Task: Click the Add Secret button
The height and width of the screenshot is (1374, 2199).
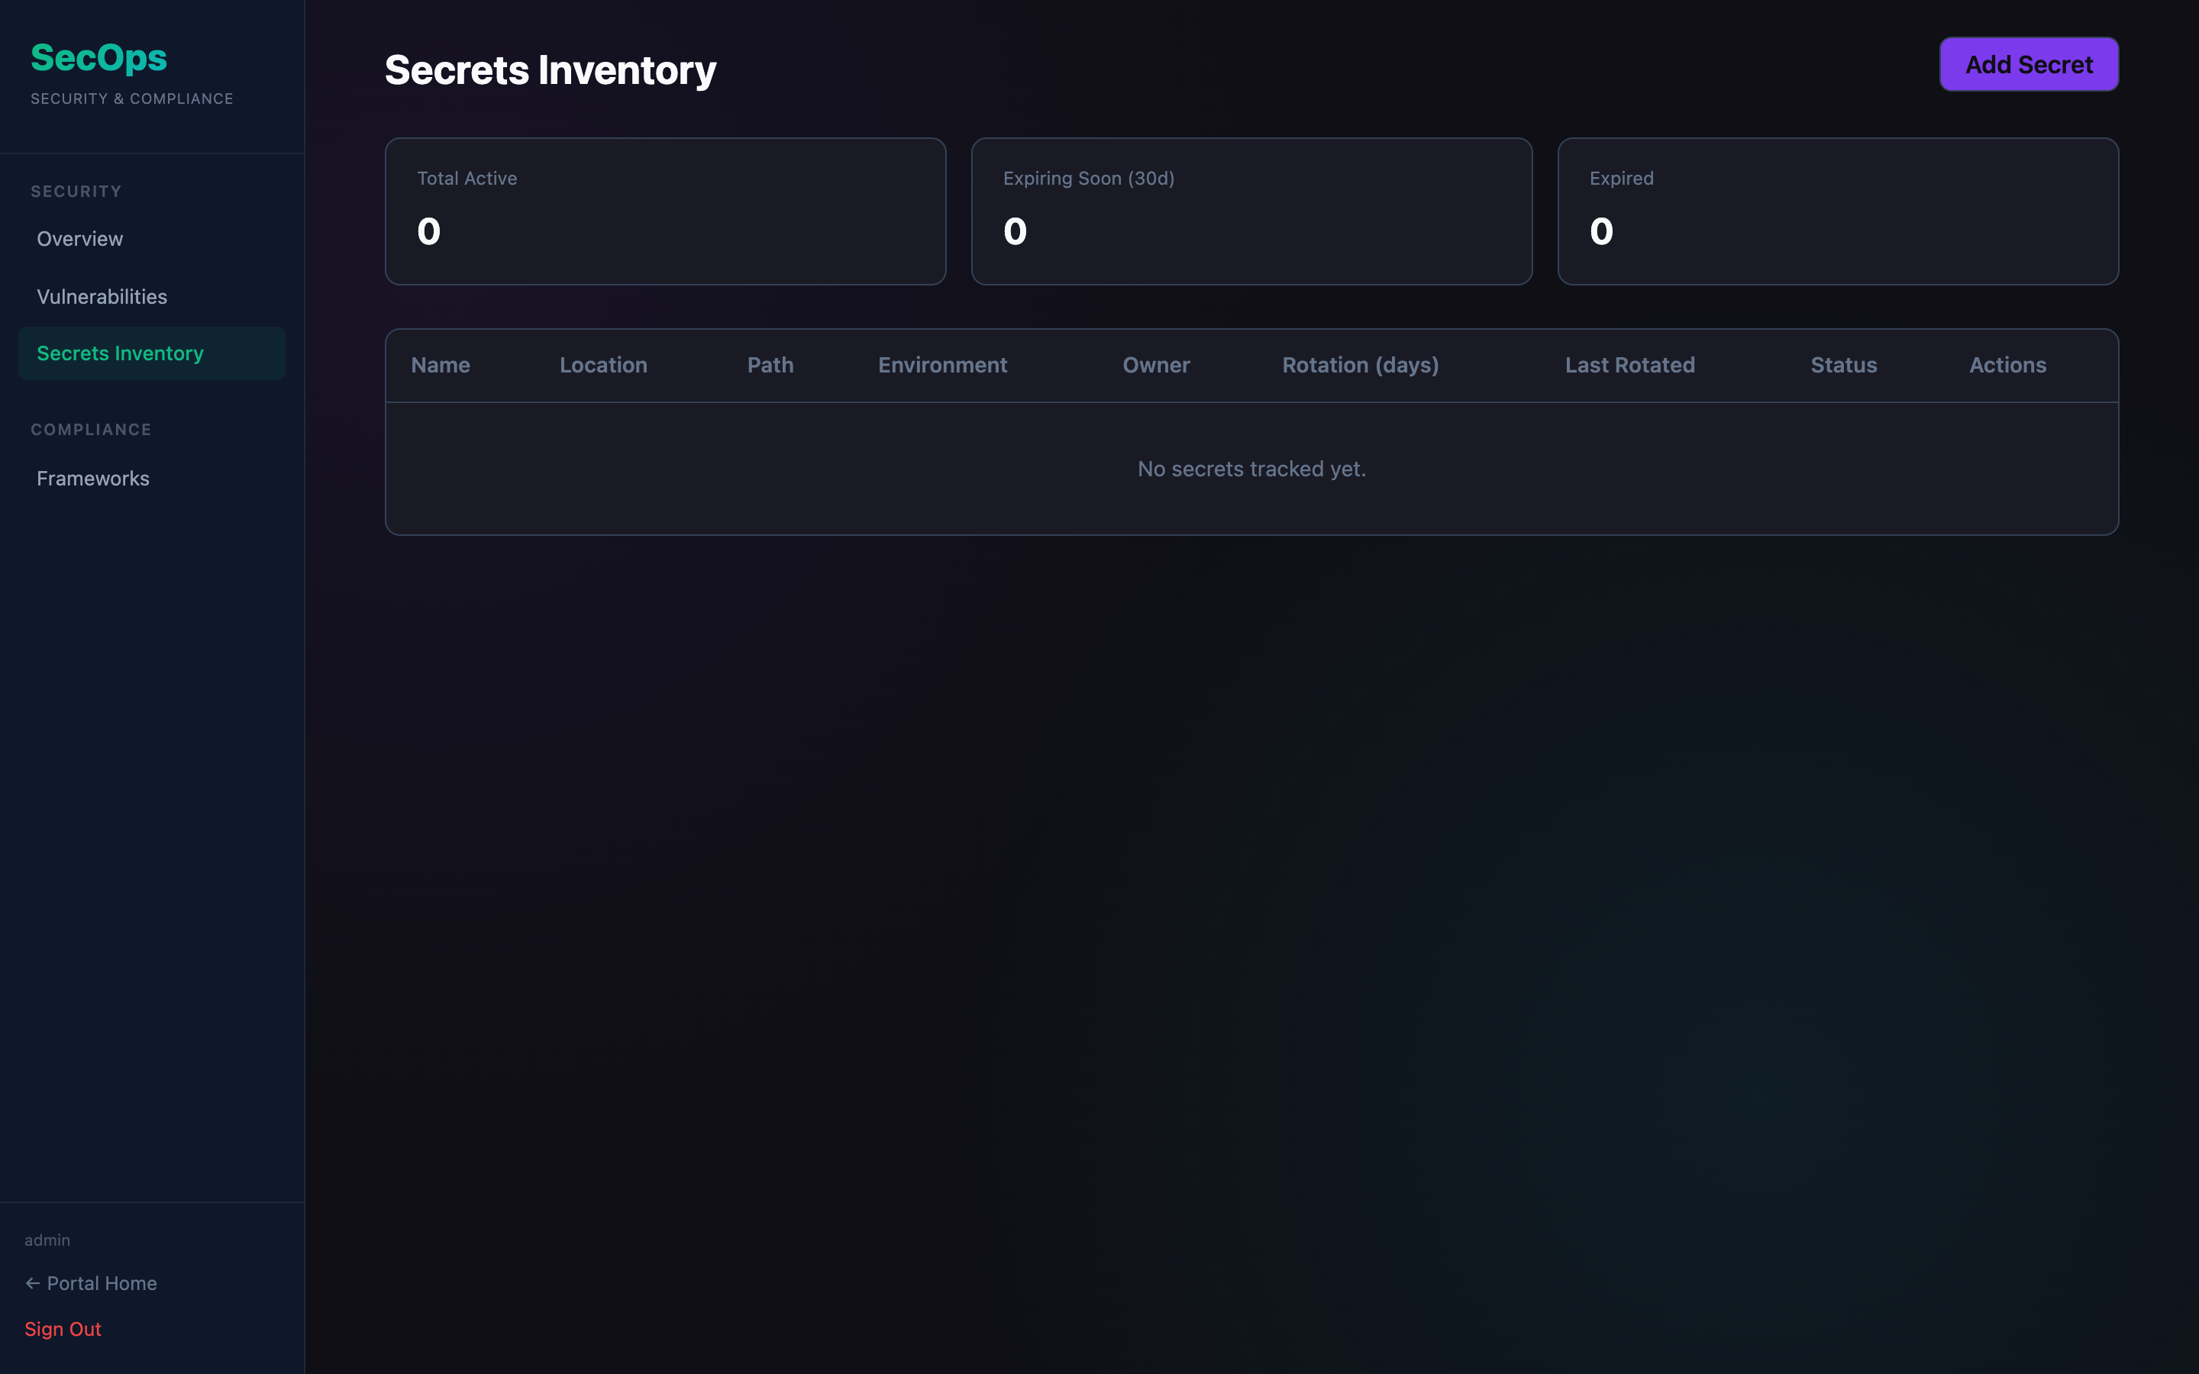Action: tap(2028, 63)
